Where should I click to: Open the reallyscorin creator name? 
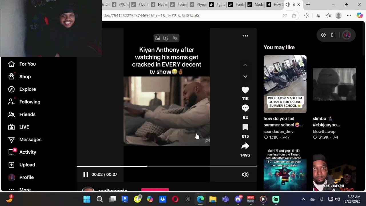tap(113, 190)
